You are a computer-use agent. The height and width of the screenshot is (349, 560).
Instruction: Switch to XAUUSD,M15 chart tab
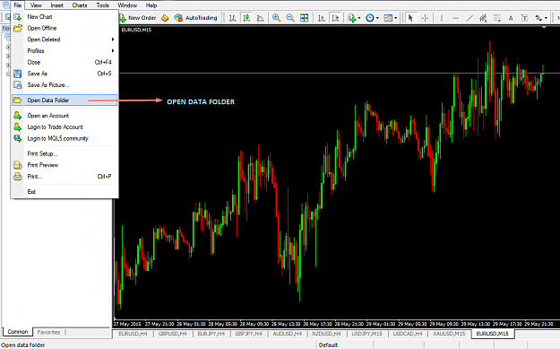pyautogui.click(x=449, y=334)
